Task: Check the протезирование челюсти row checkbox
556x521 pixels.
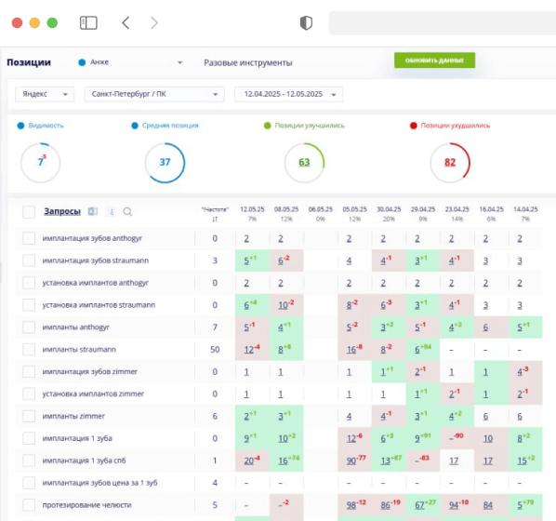Action: click(x=29, y=504)
